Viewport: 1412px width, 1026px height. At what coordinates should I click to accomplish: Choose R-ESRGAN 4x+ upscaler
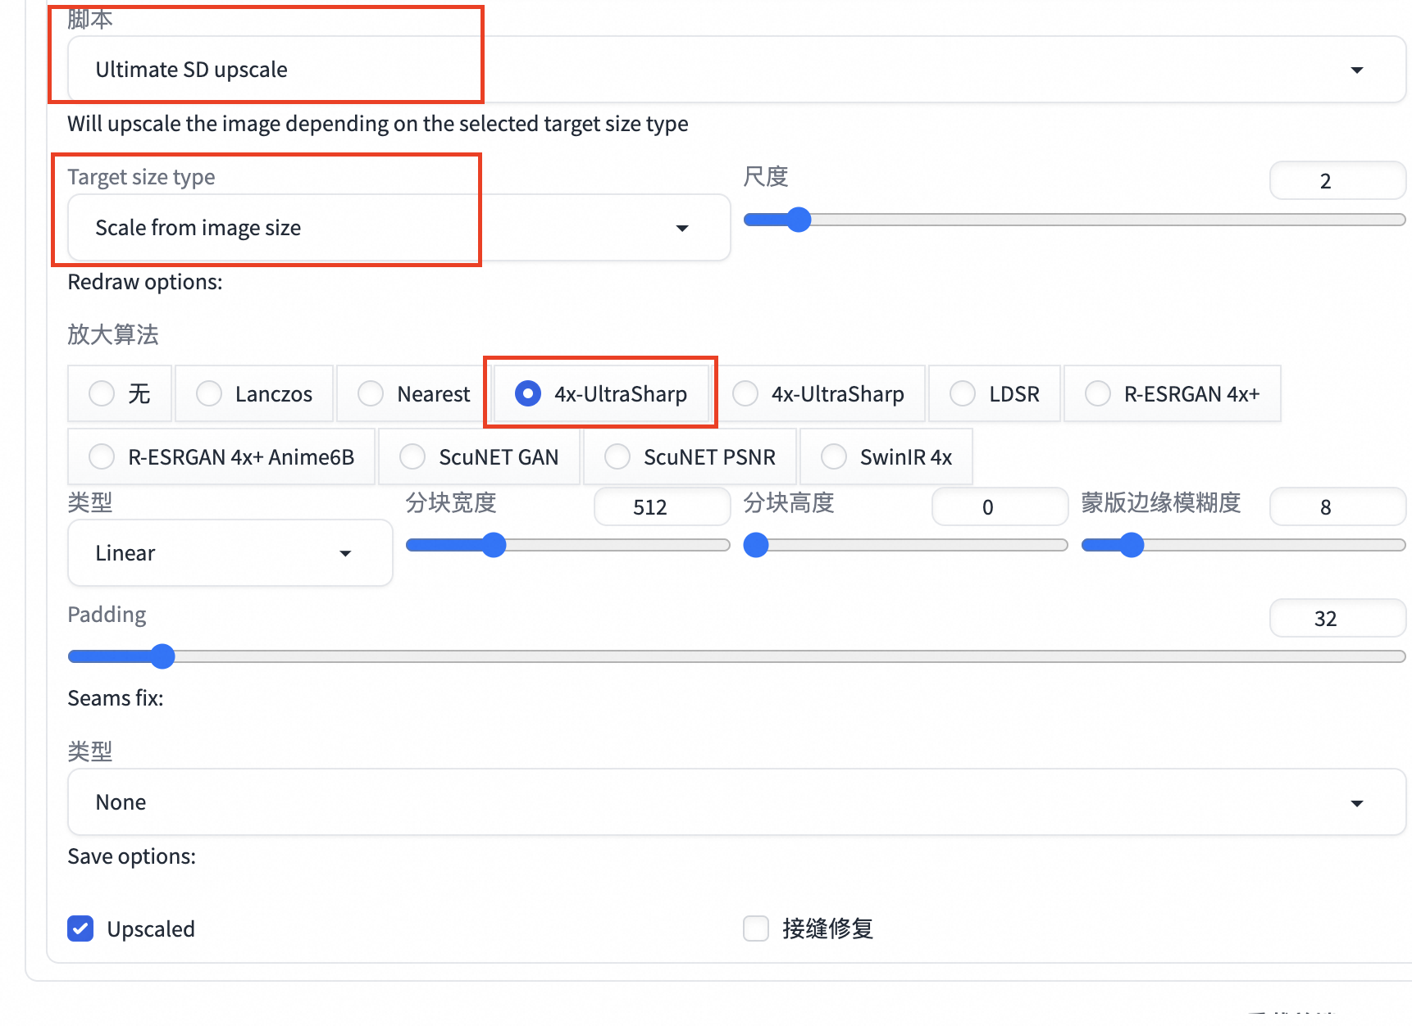pos(1098,394)
